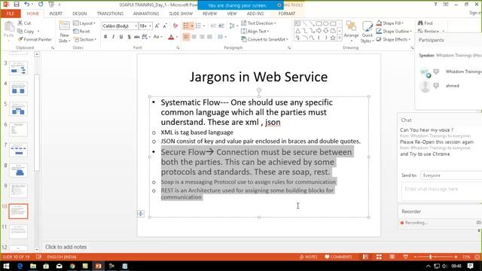The image size is (482, 271).
Task: Open the Send to Everyone dropdown in chat
Action: point(450,175)
